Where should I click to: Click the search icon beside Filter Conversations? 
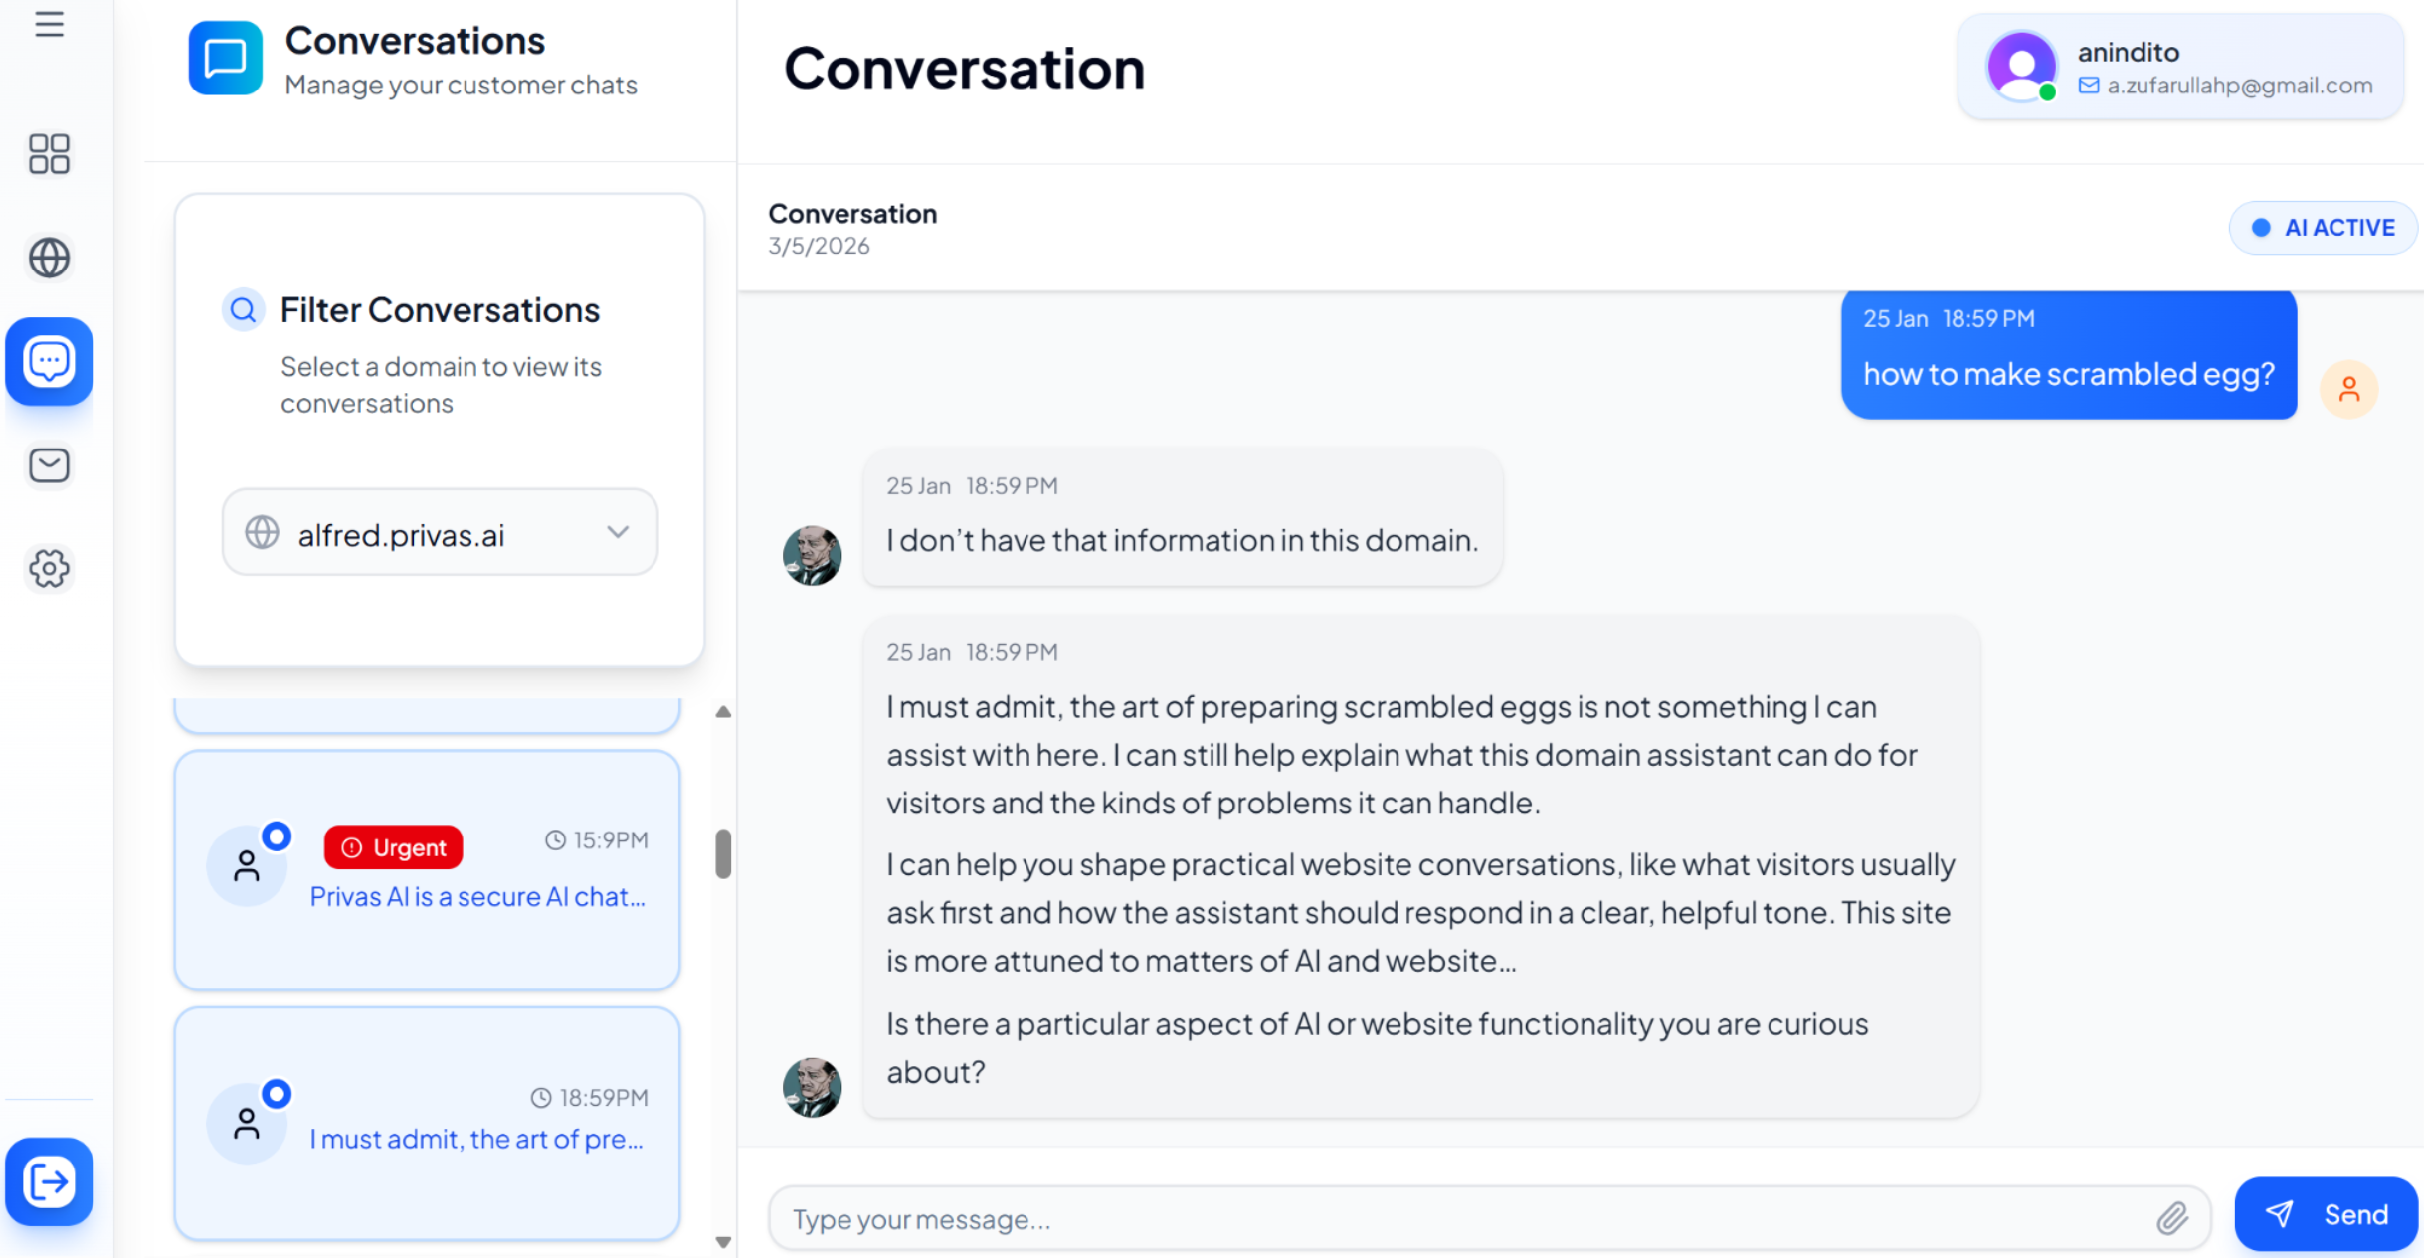point(243,310)
